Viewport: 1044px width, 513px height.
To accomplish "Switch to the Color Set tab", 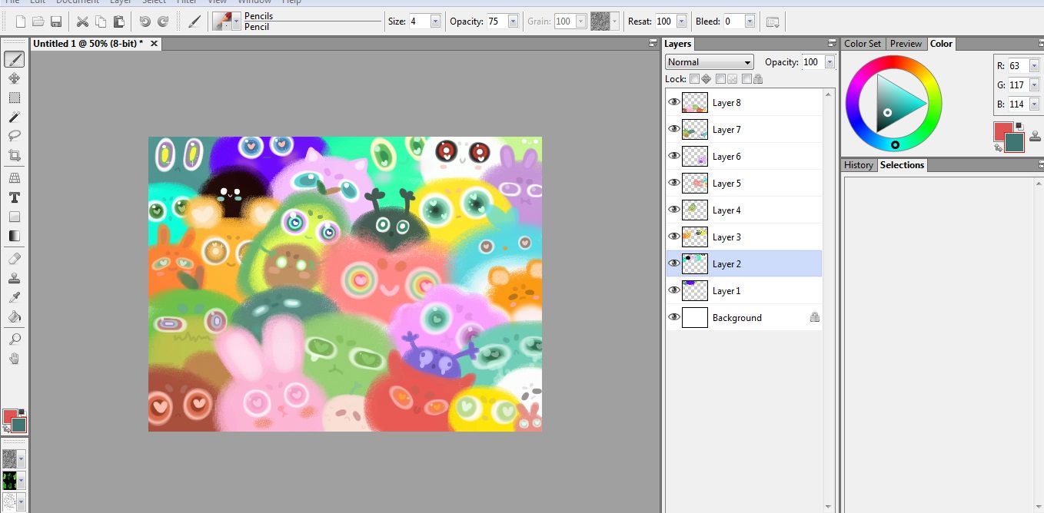I will [863, 44].
